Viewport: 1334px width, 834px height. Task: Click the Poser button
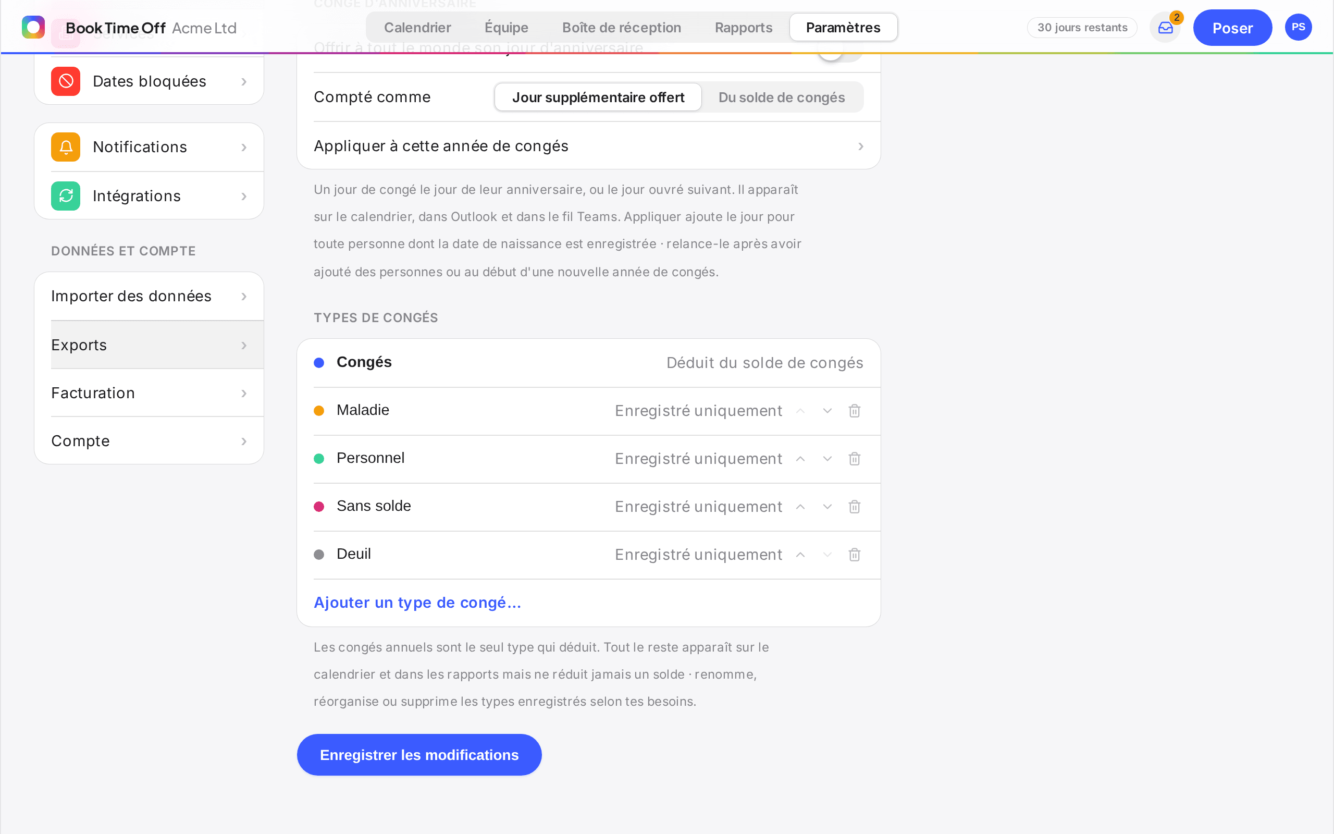coord(1232,28)
